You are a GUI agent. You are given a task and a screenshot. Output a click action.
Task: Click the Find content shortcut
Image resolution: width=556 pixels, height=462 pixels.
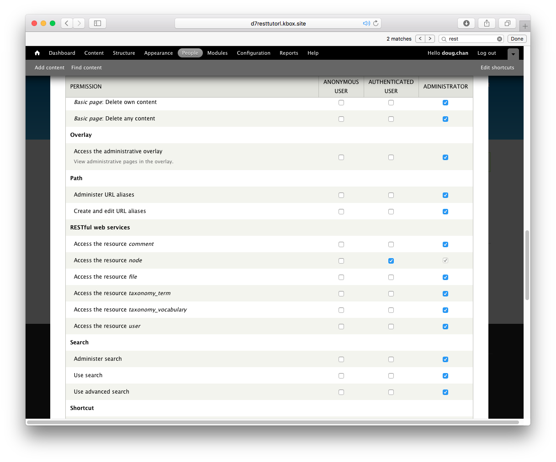[86, 67]
